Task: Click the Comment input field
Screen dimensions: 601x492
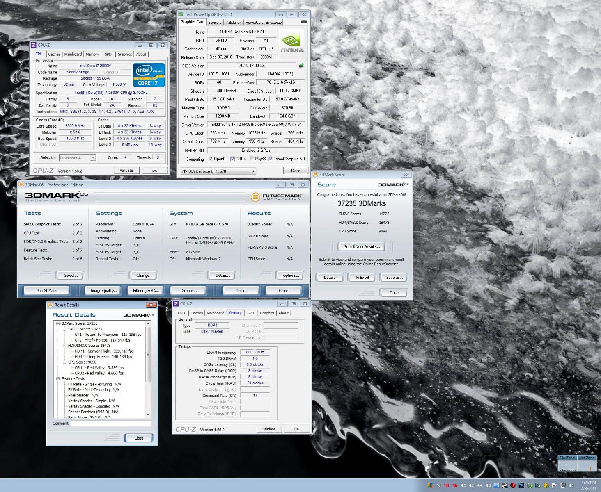Action: click(x=110, y=424)
